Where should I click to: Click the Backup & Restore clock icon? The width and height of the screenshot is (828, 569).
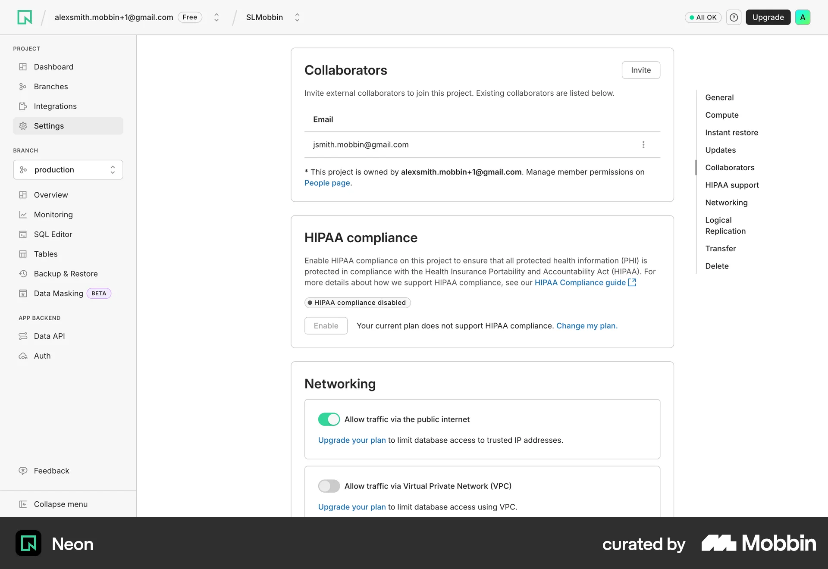(x=23, y=274)
